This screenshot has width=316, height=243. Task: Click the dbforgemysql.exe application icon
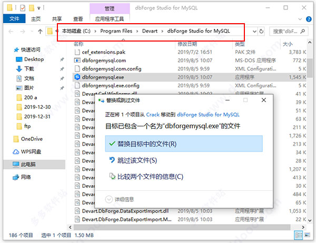click(77, 77)
